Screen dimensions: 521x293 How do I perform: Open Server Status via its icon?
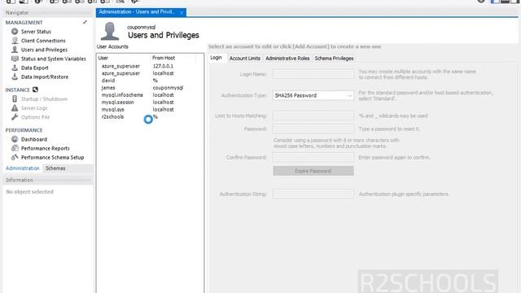point(15,31)
